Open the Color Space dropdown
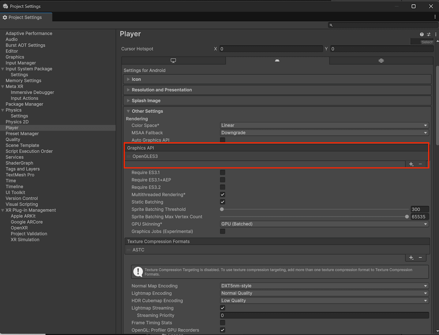This screenshot has width=439, height=335. point(324,125)
